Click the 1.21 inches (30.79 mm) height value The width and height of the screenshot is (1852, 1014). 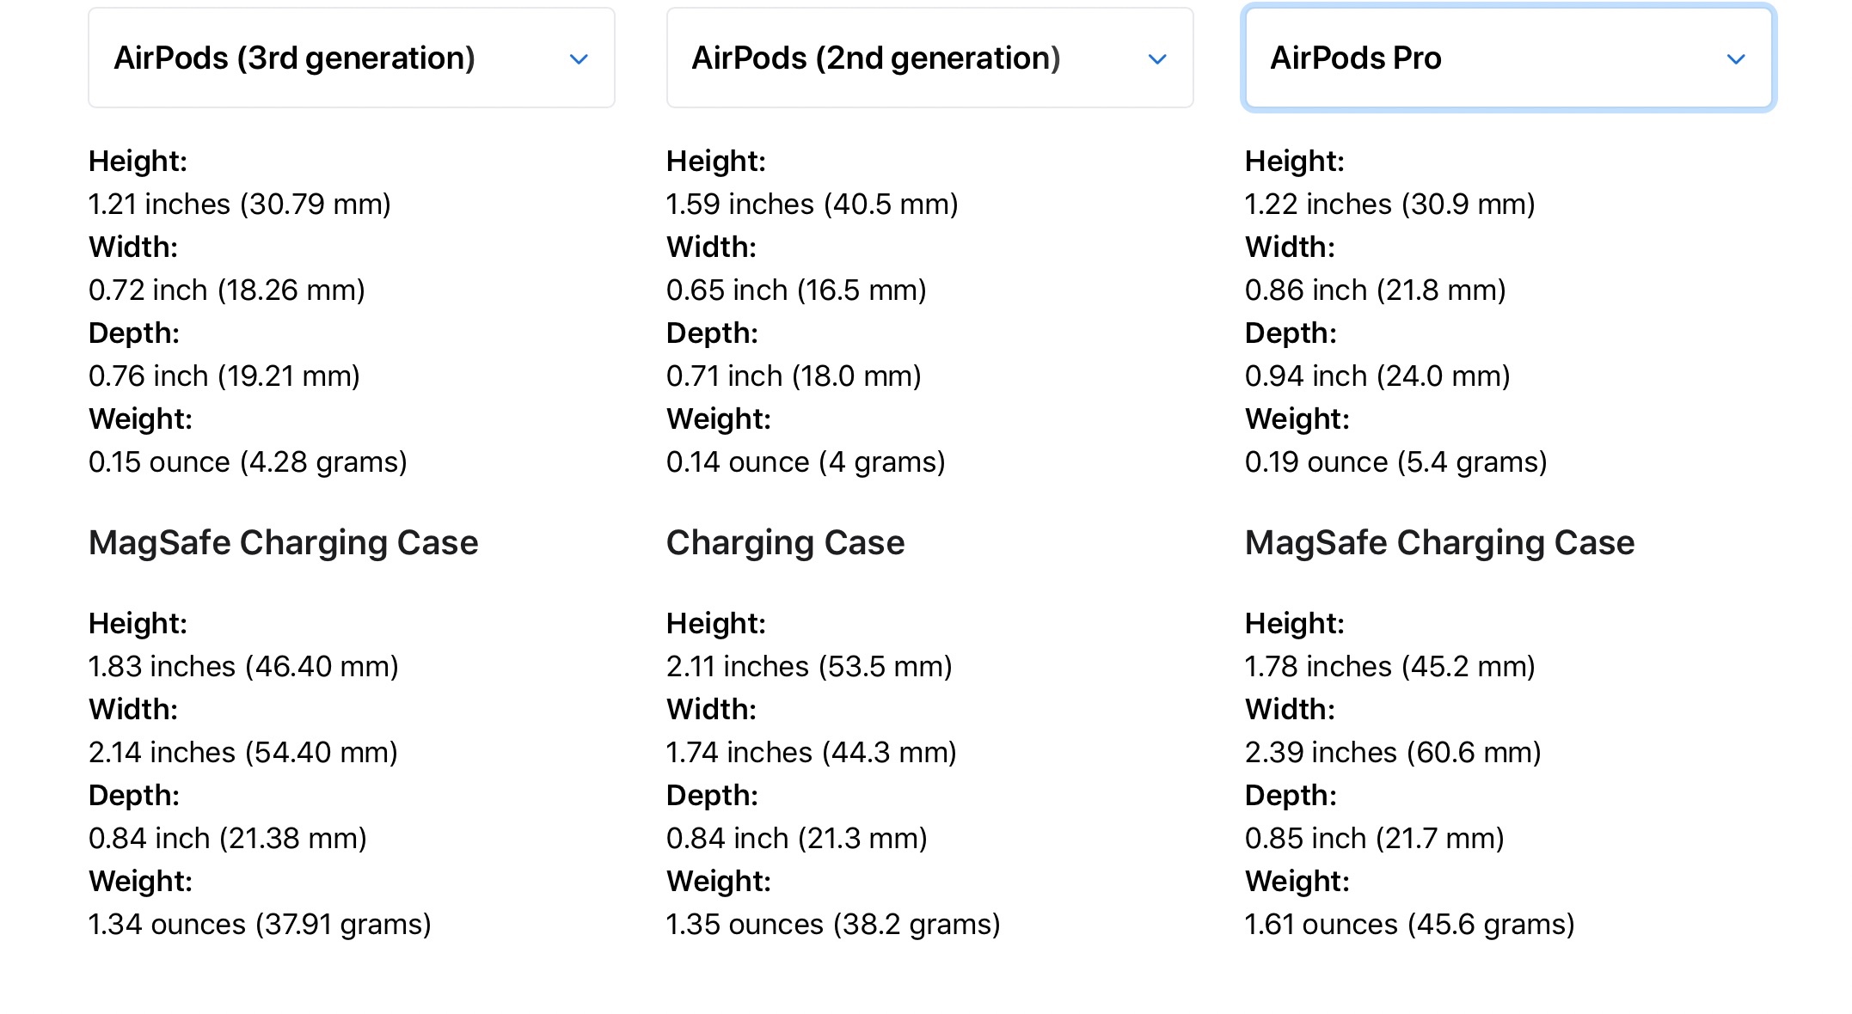tap(239, 205)
